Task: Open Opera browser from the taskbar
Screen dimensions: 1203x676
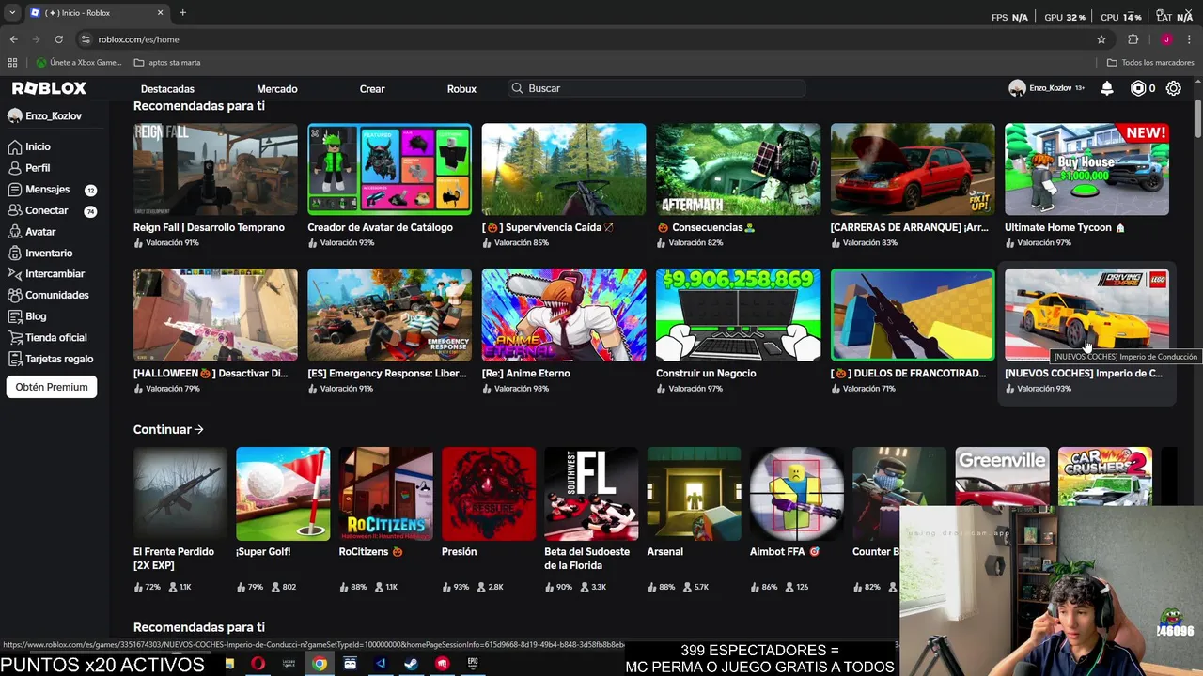Action: [258, 664]
